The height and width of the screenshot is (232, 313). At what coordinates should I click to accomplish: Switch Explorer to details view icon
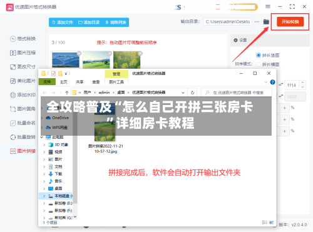click(x=265, y=223)
